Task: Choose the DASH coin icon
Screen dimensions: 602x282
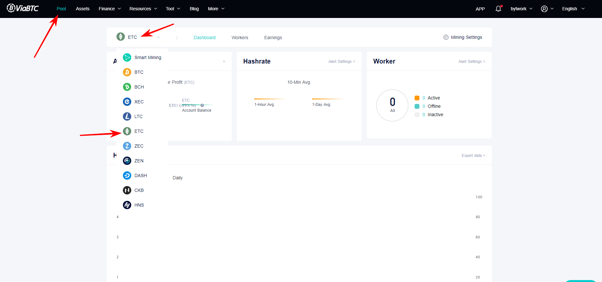Action: (x=127, y=175)
